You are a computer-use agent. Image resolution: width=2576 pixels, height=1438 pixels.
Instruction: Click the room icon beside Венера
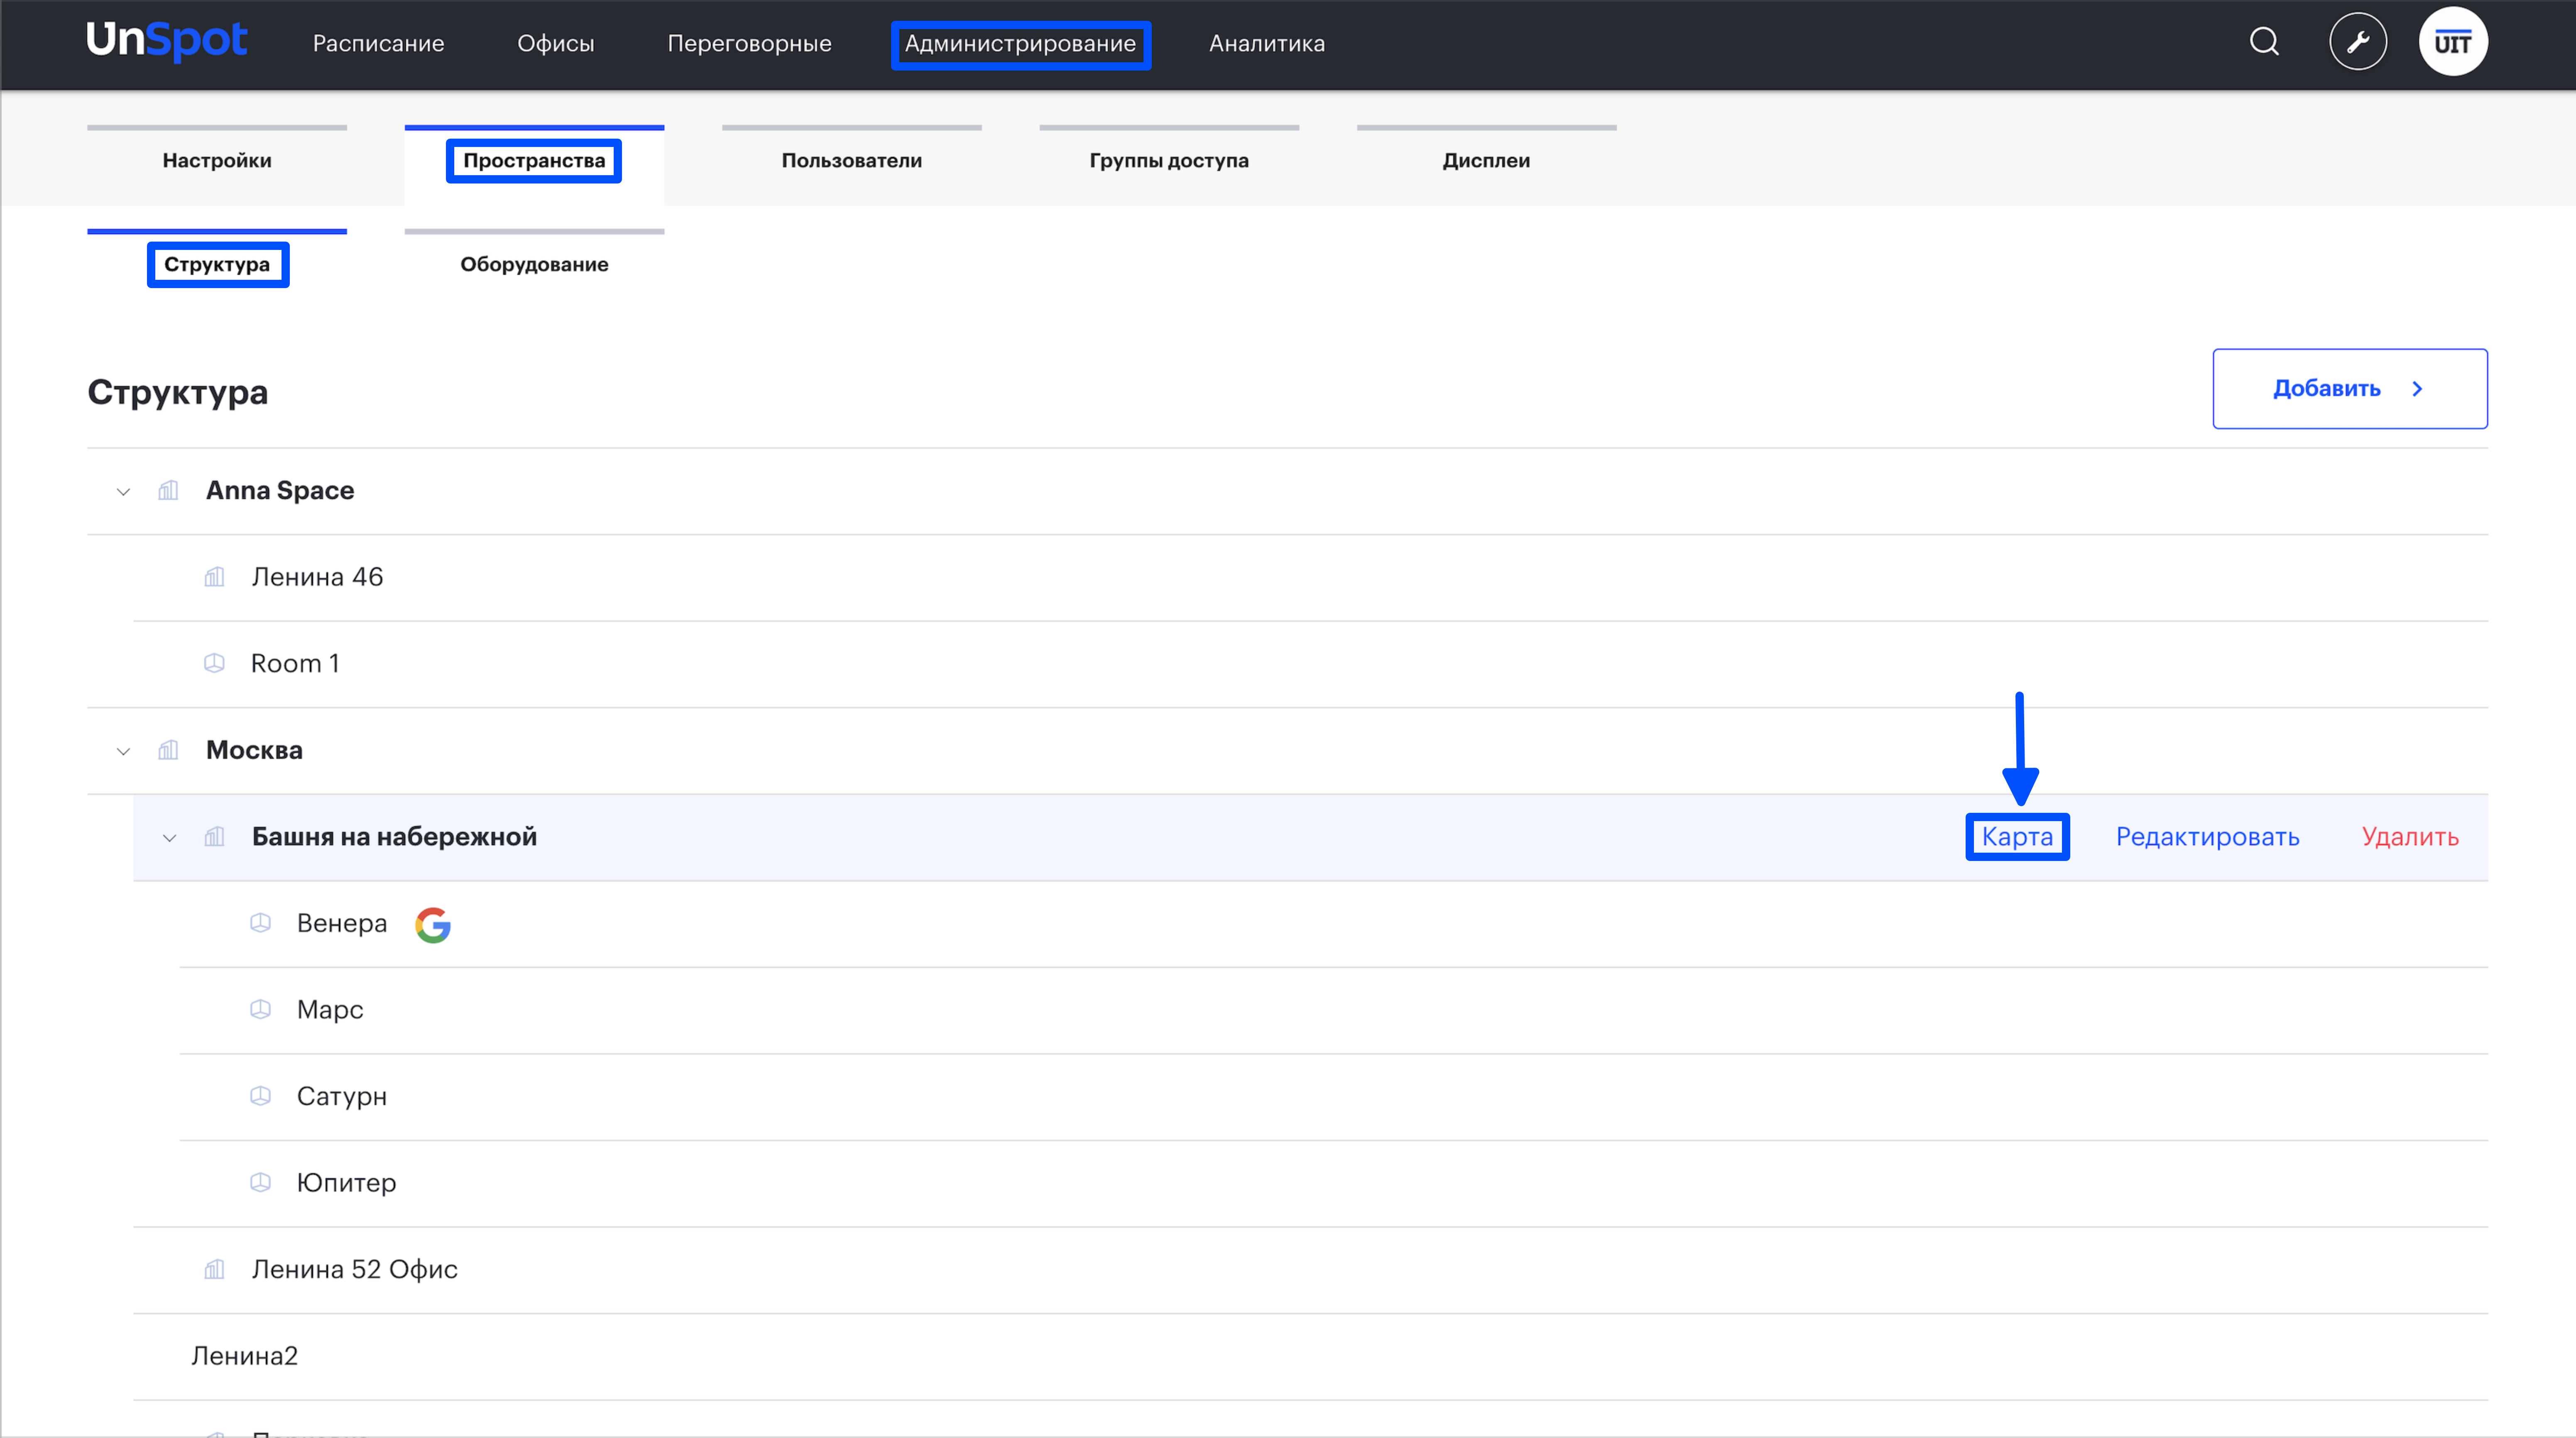260,923
